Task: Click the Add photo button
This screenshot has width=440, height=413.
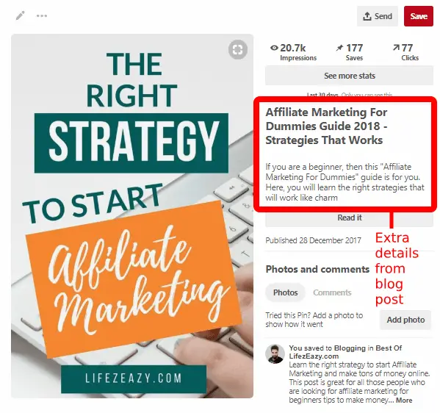Action: click(x=405, y=320)
